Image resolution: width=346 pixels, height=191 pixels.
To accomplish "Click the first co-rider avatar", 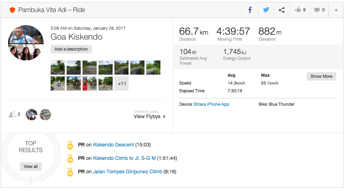I will [32, 115].
